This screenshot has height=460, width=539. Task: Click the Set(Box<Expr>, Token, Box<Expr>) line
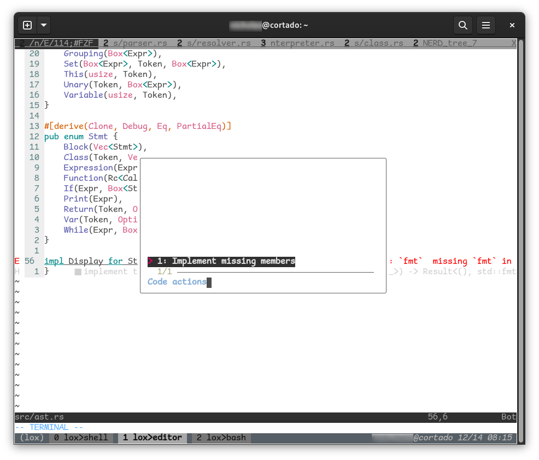point(144,64)
